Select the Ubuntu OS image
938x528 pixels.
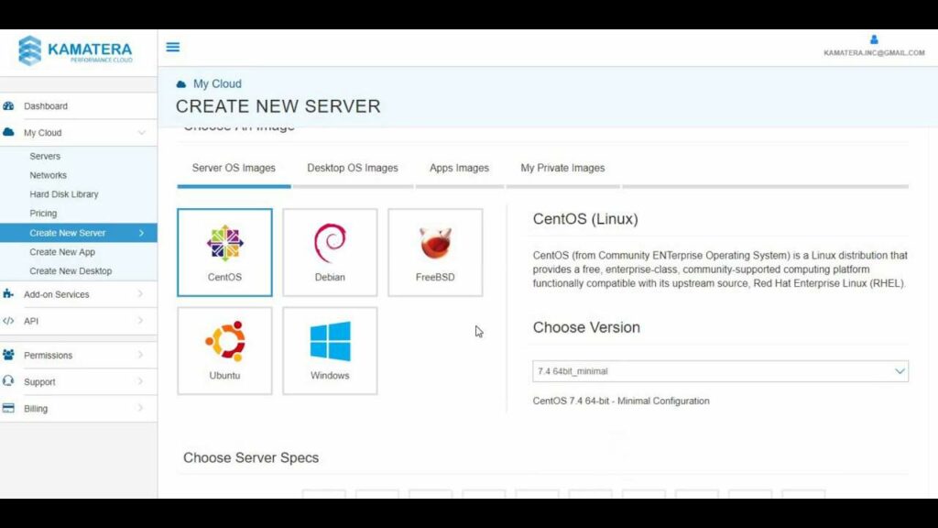tap(224, 350)
